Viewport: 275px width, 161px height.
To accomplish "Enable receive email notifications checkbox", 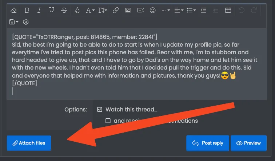I will [108, 121].
